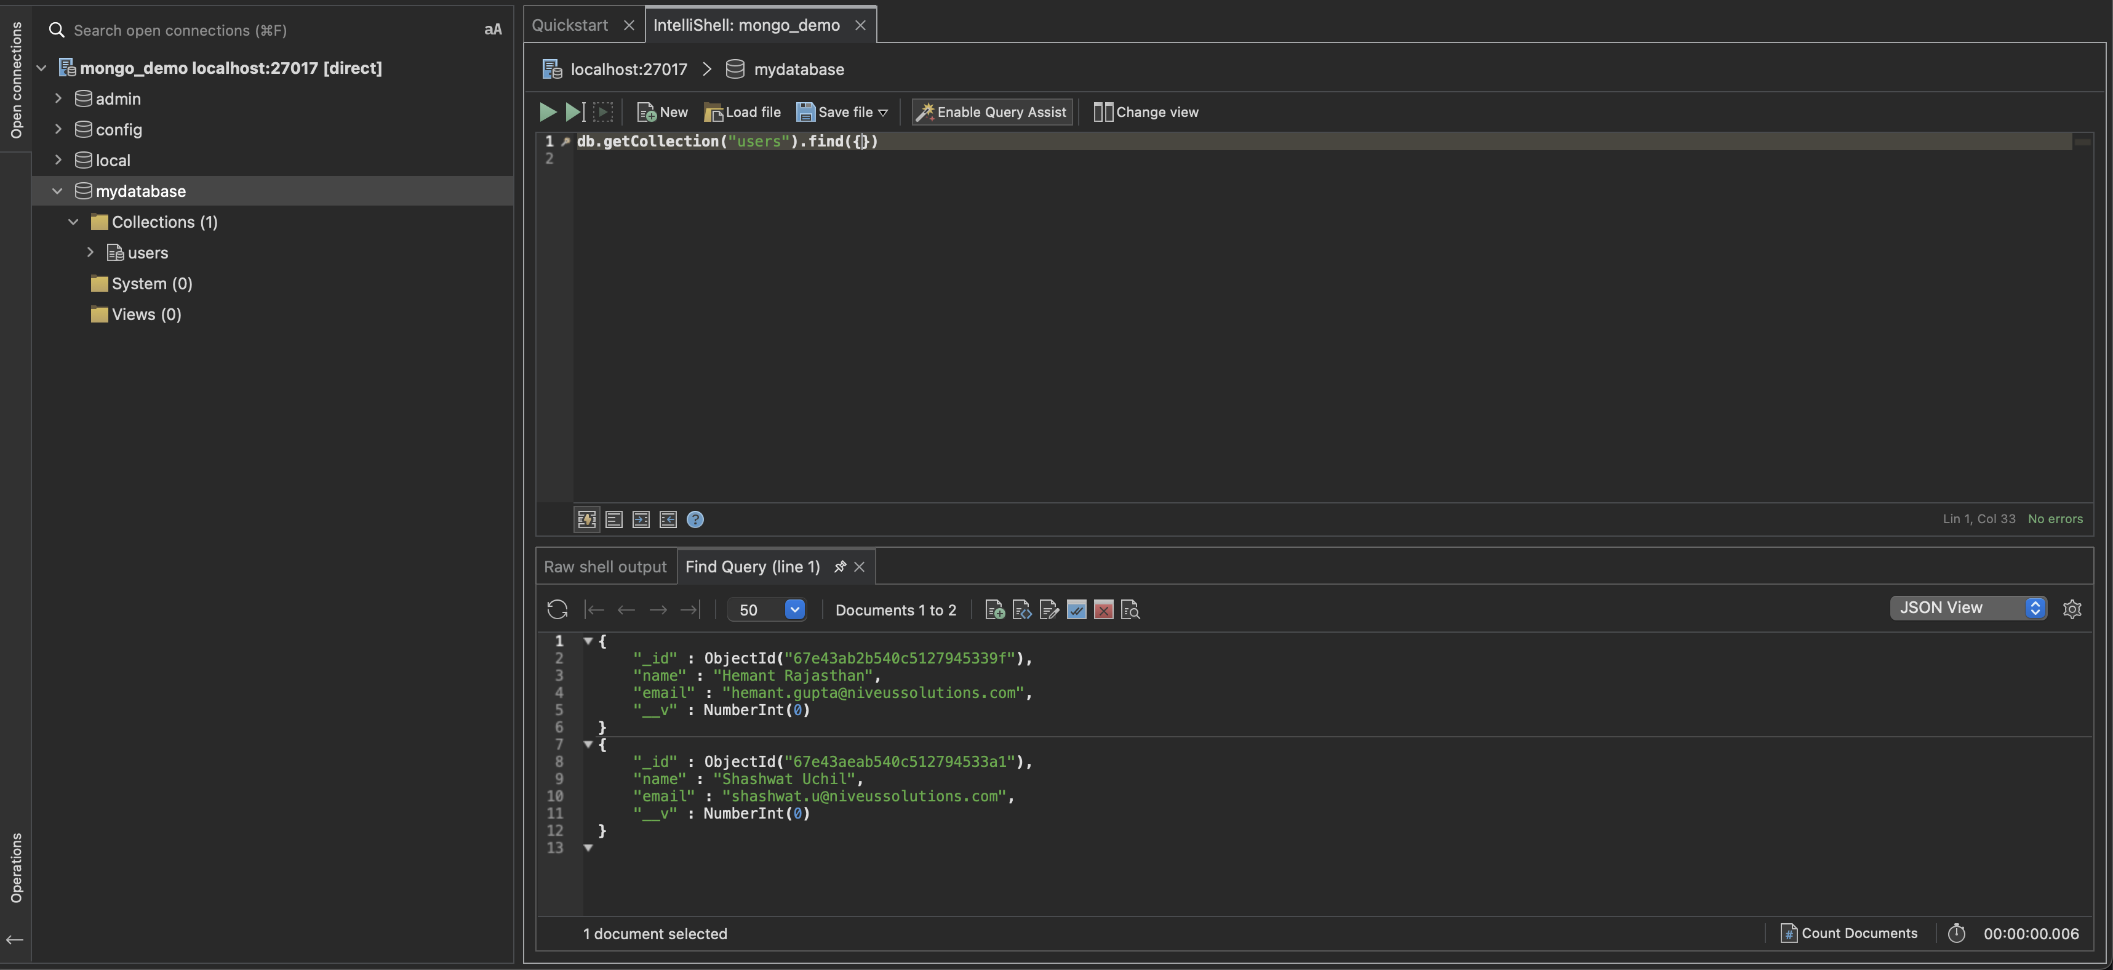The width and height of the screenshot is (2113, 970).
Task: Collapse the sidebar with left arrow
Action: tap(15, 940)
